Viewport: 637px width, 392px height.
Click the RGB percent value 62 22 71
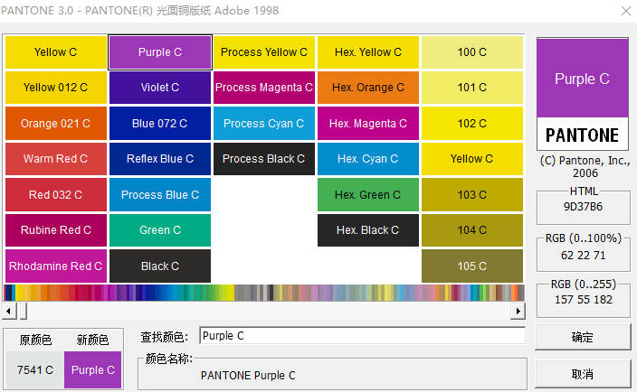tap(583, 256)
